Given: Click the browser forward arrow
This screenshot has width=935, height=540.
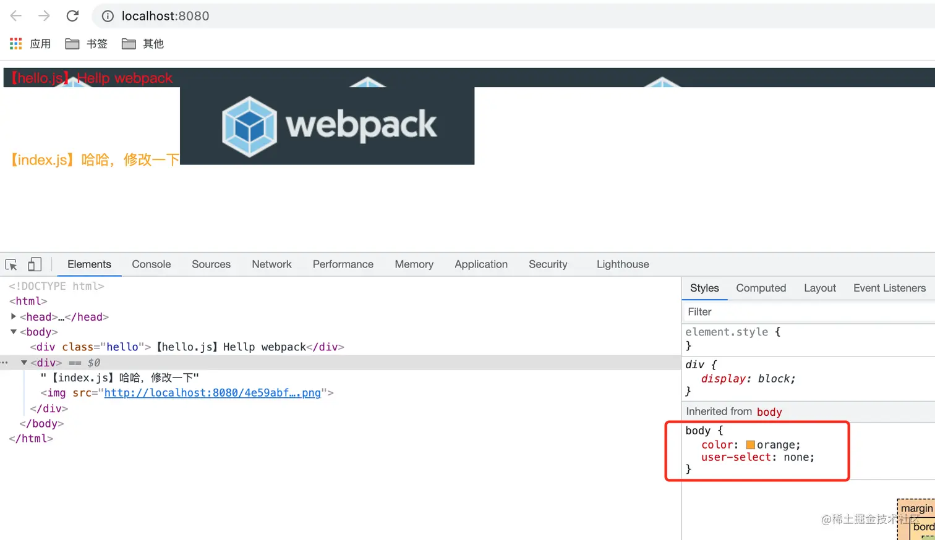Looking at the screenshot, I should (x=44, y=16).
